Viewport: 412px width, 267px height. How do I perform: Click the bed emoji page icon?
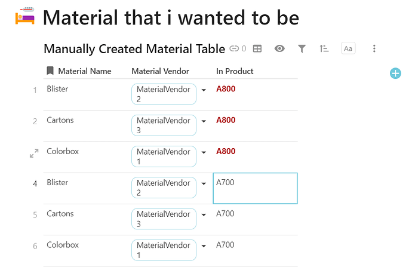(x=24, y=17)
